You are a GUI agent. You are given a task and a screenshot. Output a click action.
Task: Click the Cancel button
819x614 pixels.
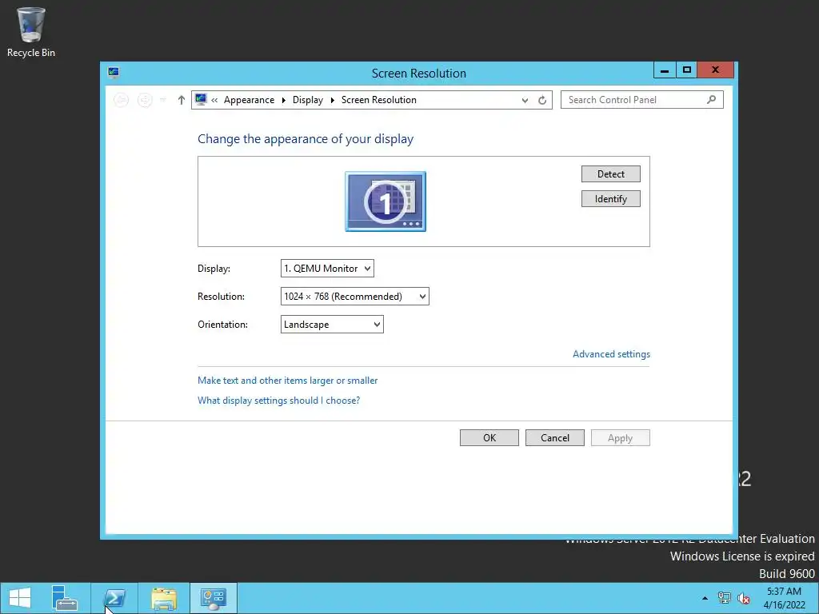pyautogui.click(x=555, y=438)
